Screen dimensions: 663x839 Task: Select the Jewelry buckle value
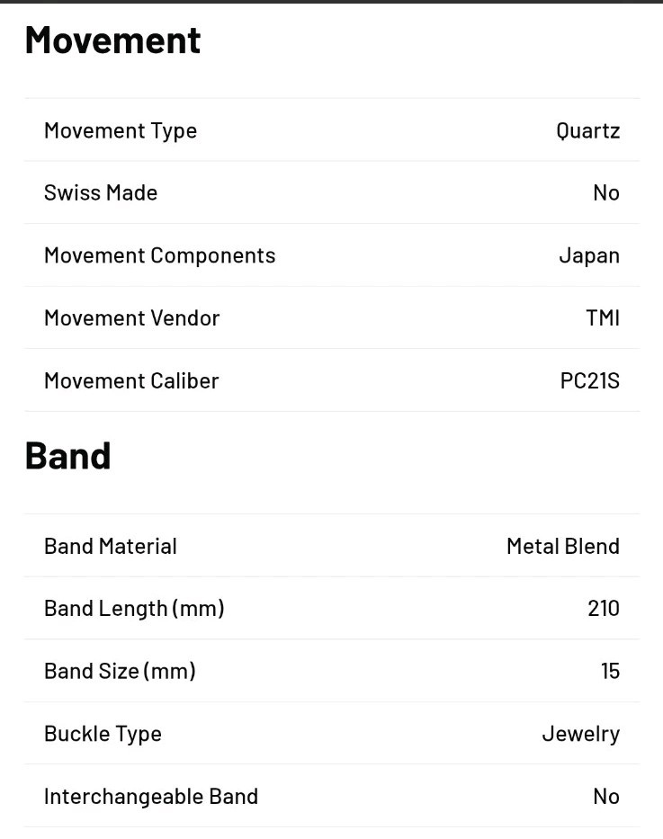(581, 734)
